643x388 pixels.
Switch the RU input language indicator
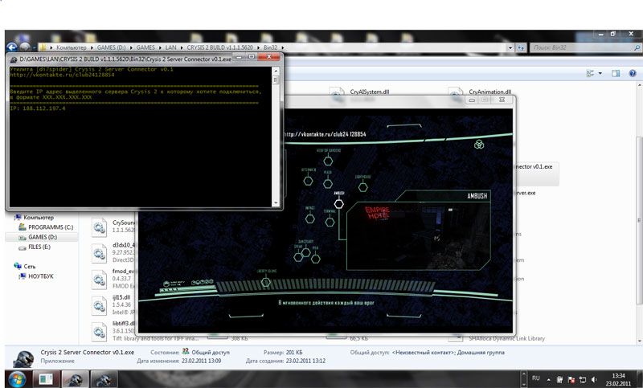tap(536, 378)
